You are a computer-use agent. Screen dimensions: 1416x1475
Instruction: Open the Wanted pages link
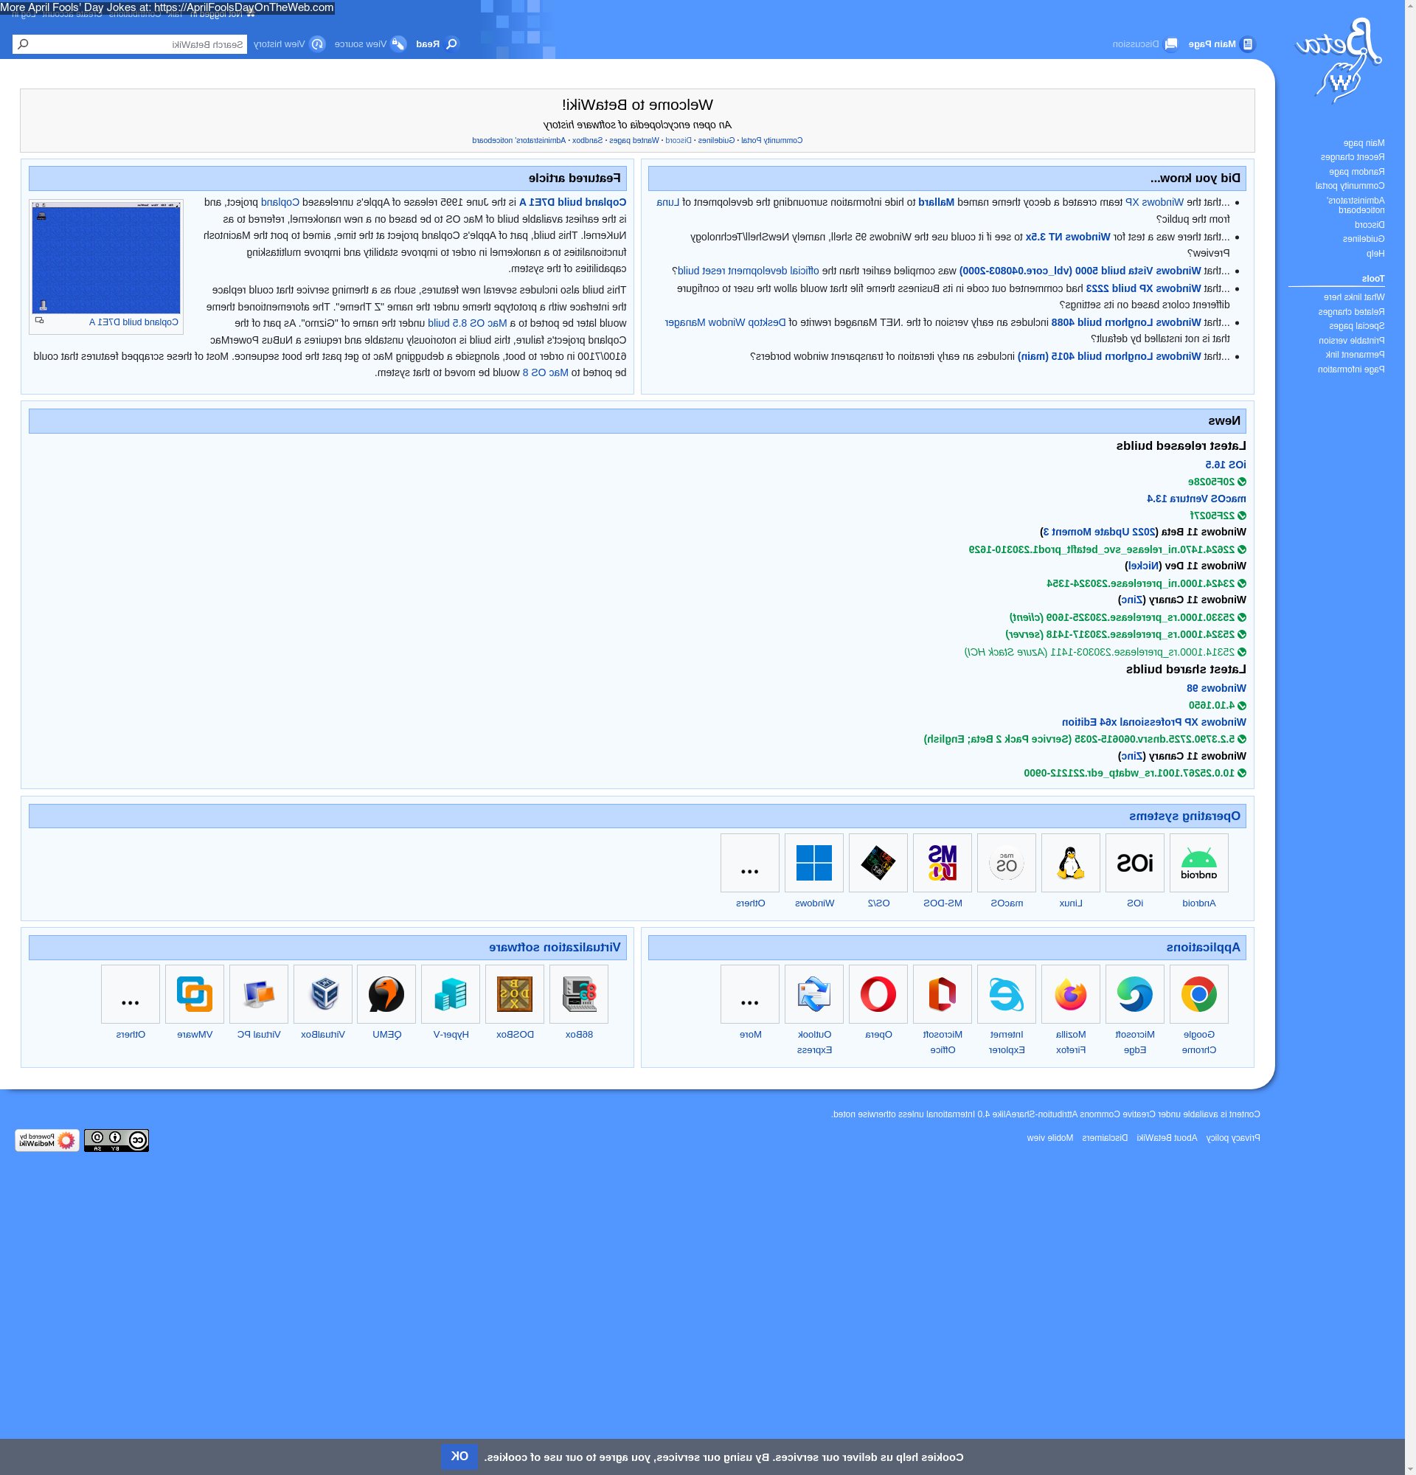[x=634, y=141]
